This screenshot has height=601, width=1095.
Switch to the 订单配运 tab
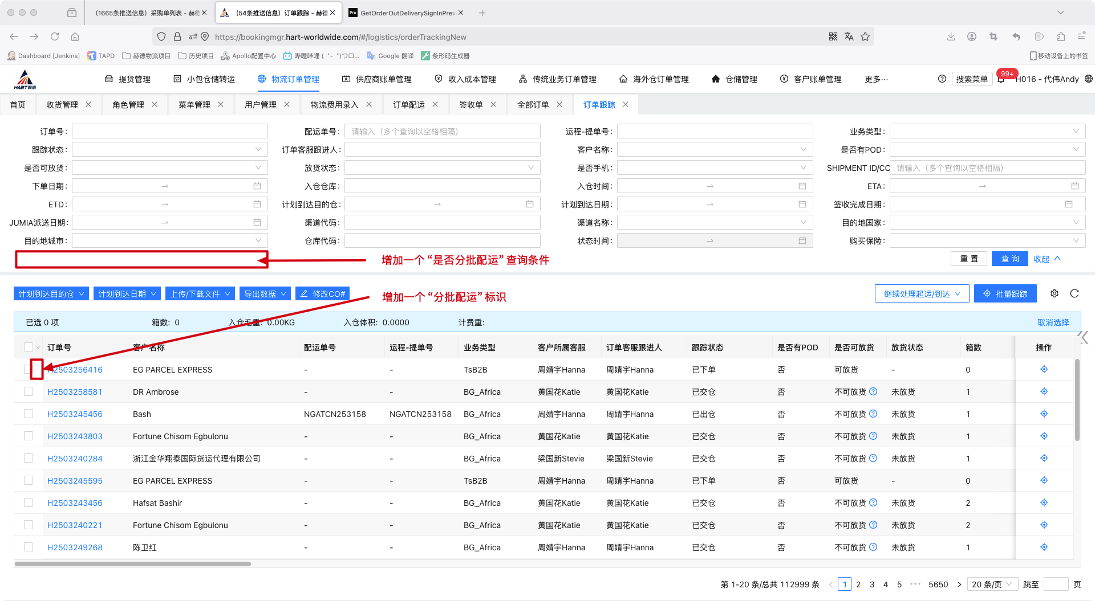click(x=408, y=105)
